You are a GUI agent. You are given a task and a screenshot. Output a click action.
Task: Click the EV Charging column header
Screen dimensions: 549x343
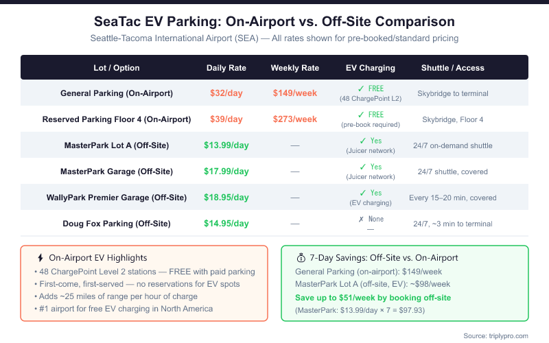click(x=371, y=68)
